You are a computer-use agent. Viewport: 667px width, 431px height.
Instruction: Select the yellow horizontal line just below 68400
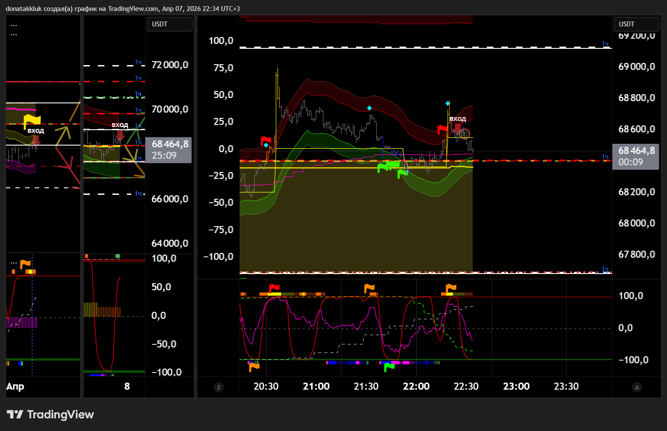[x=356, y=168]
